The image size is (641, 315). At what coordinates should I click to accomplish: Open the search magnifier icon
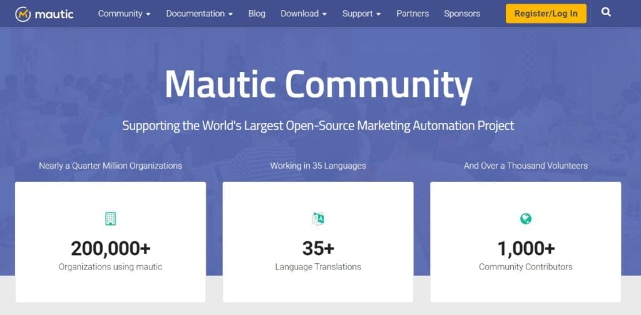(x=606, y=12)
